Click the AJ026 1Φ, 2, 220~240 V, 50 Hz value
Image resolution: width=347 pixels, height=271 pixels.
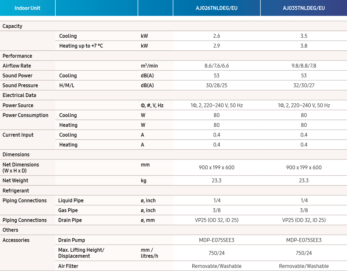217,105
